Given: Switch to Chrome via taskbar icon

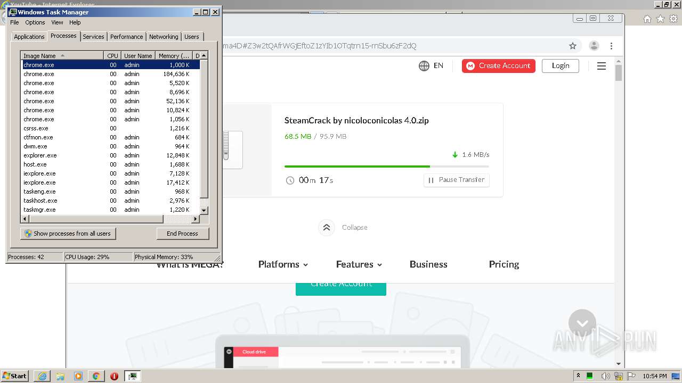Looking at the screenshot, I should pyautogui.click(x=96, y=376).
